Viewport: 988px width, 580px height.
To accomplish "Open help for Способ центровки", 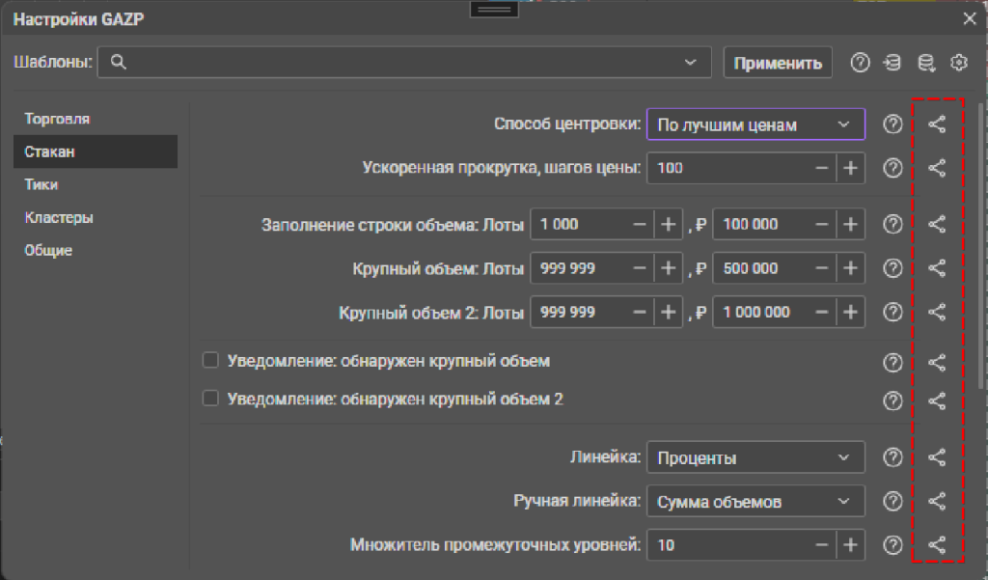I will (x=892, y=124).
